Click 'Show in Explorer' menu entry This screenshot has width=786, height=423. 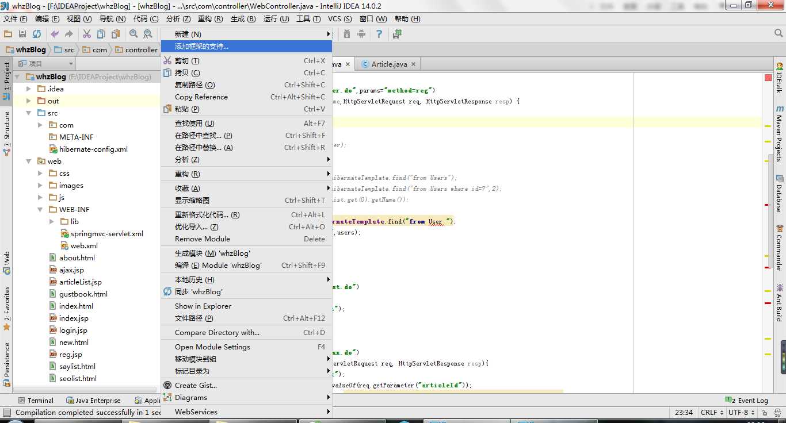(246, 306)
